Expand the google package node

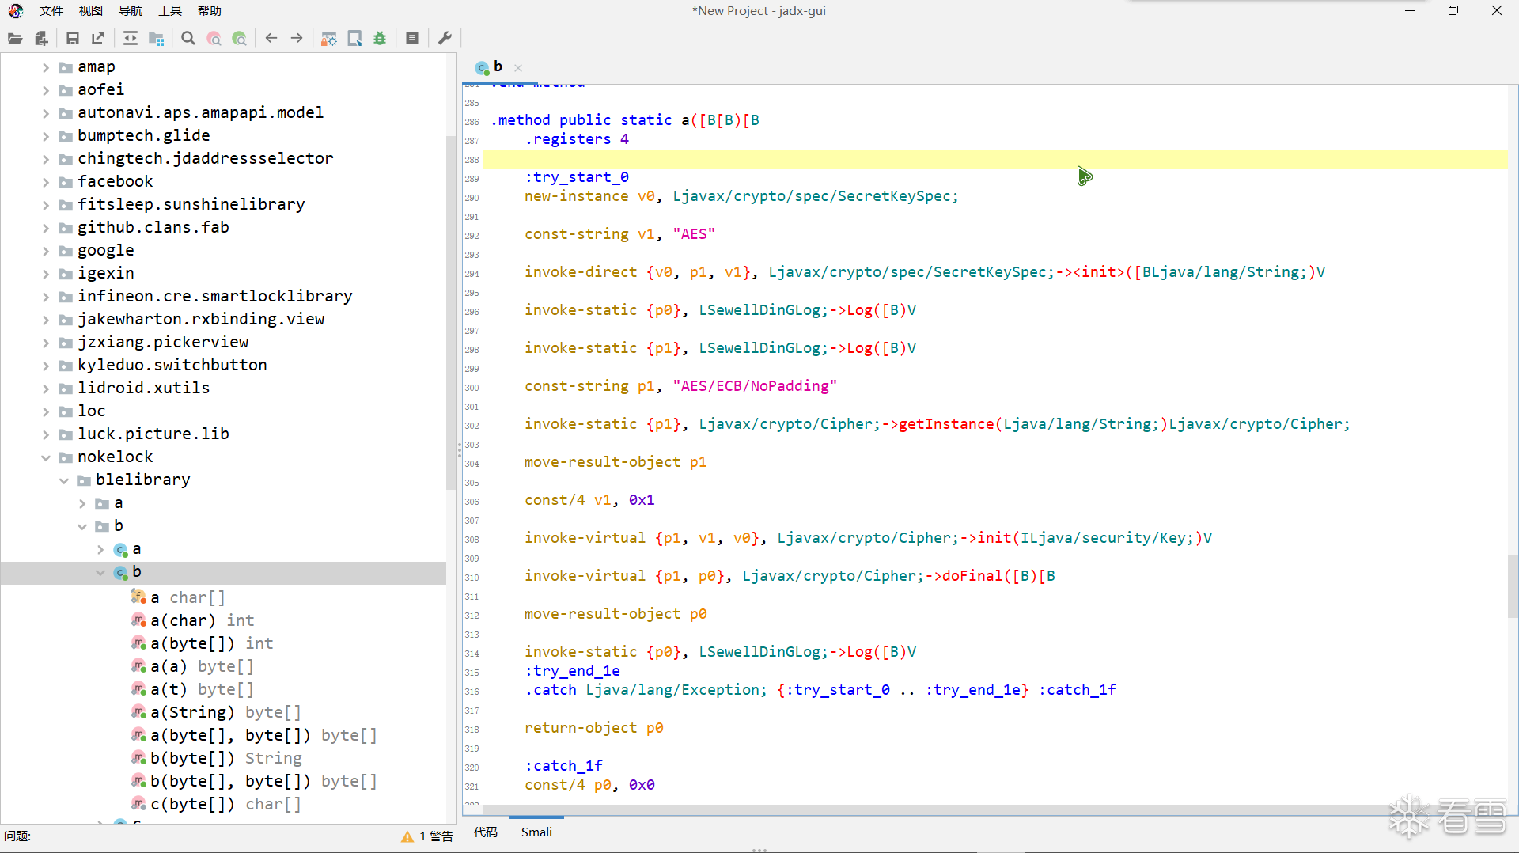click(46, 251)
